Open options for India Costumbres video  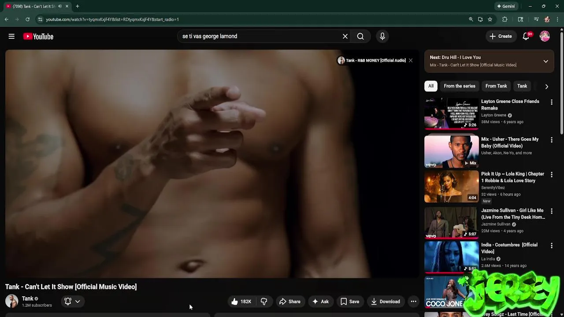(551, 246)
